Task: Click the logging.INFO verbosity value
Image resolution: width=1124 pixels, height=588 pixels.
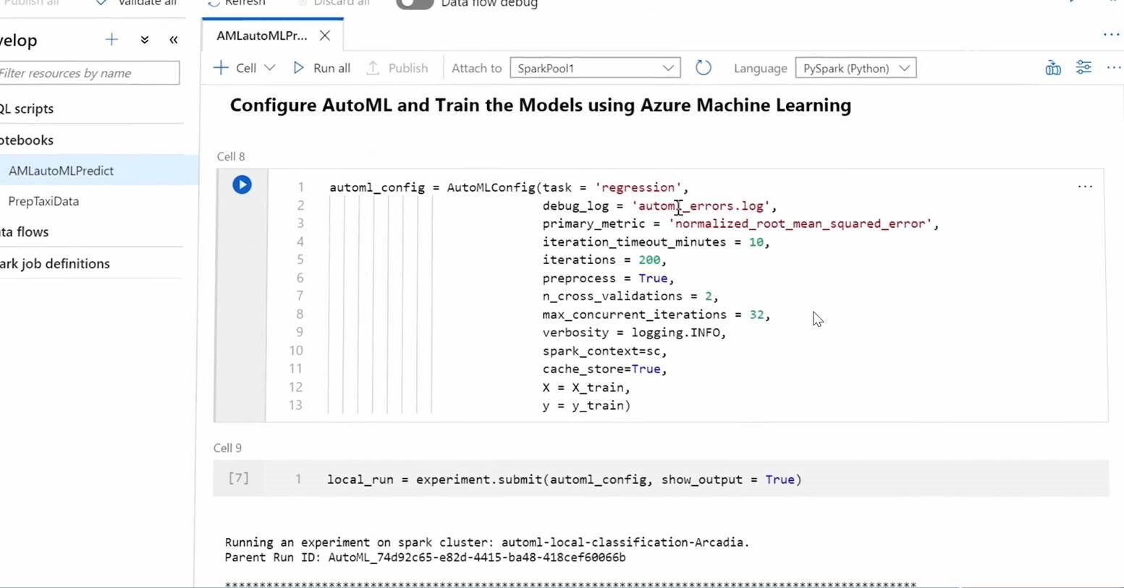Action: click(675, 333)
